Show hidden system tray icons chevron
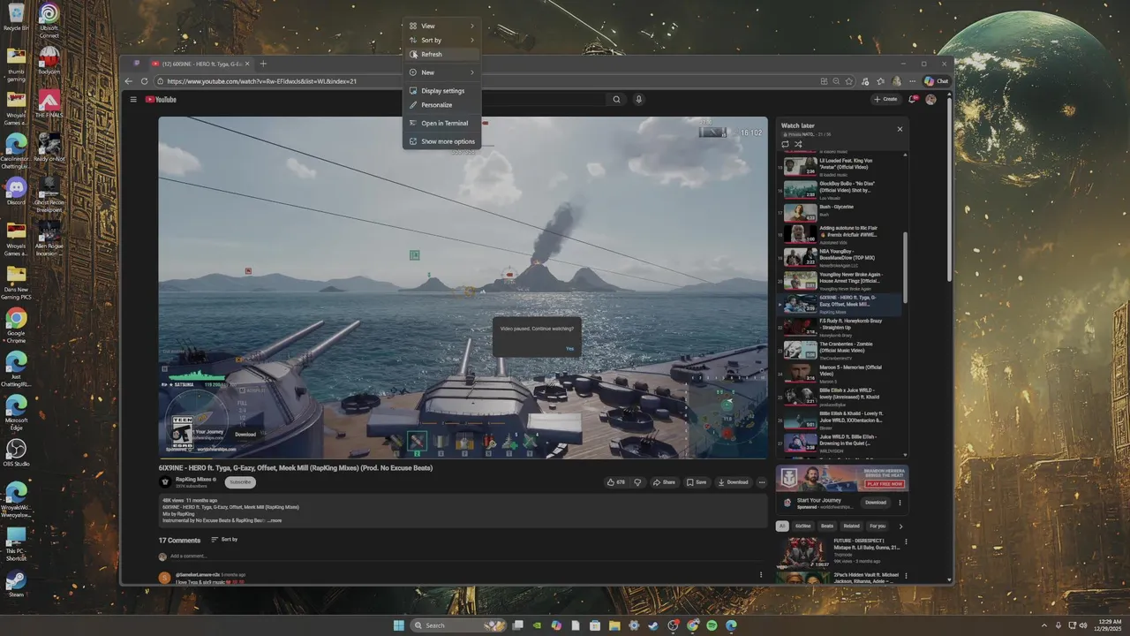The width and height of the screenshot is (1130, 636). pyautogui.click(x=1044, y=625)
